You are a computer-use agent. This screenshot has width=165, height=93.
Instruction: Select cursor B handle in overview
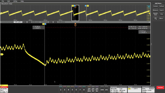point(85,6)
